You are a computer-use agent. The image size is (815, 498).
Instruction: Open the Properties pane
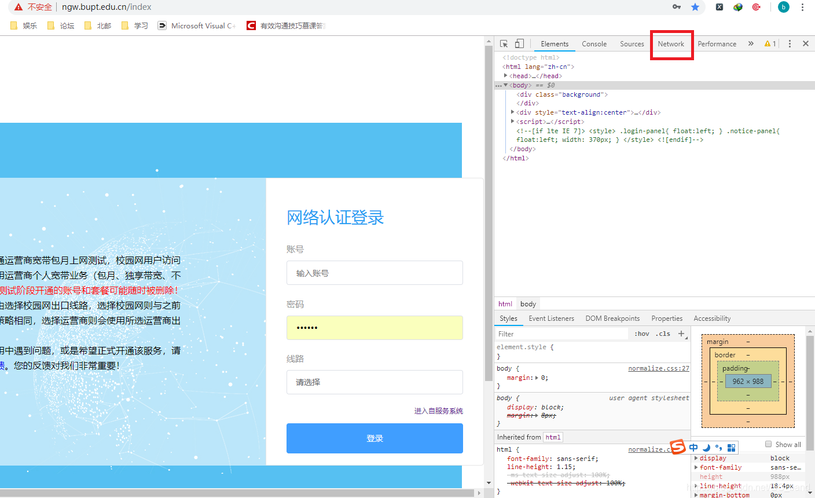667,318
